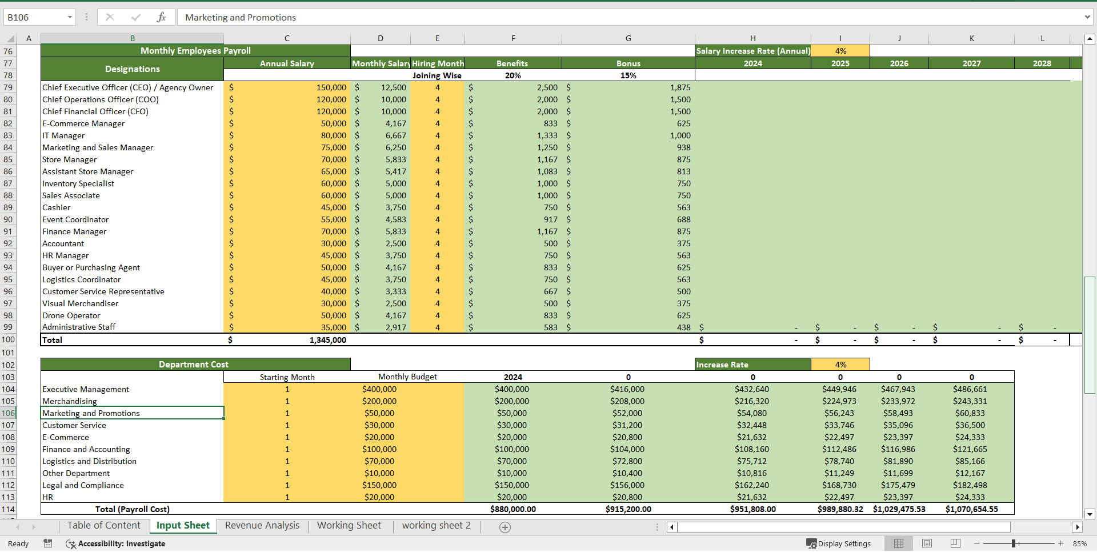Select the Customer Service starting month cell
This screenshot has height=552, width=1097.
pos(287,425)
